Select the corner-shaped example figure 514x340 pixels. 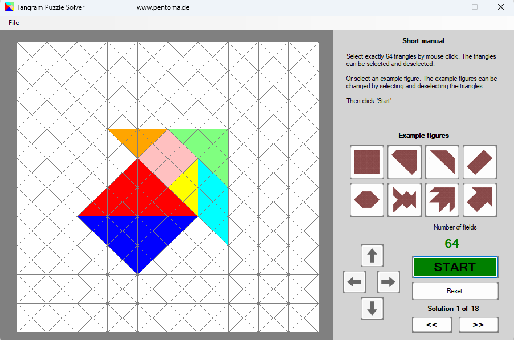pyautogui.click(x=442, y=162)
